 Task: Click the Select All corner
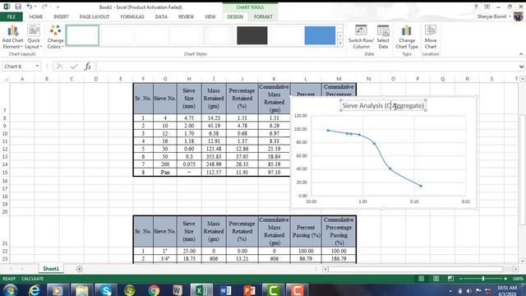5,79
